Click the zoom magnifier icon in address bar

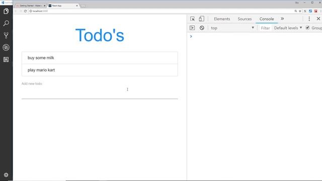point(296,11)
